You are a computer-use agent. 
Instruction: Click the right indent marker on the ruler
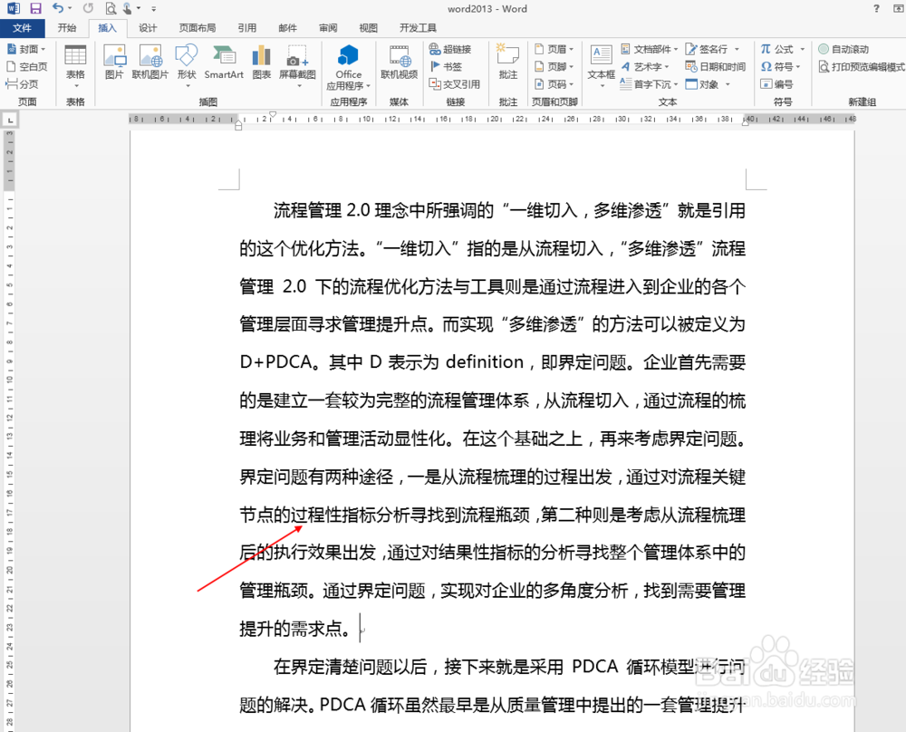pyautogui.click(x=746, y=122)
